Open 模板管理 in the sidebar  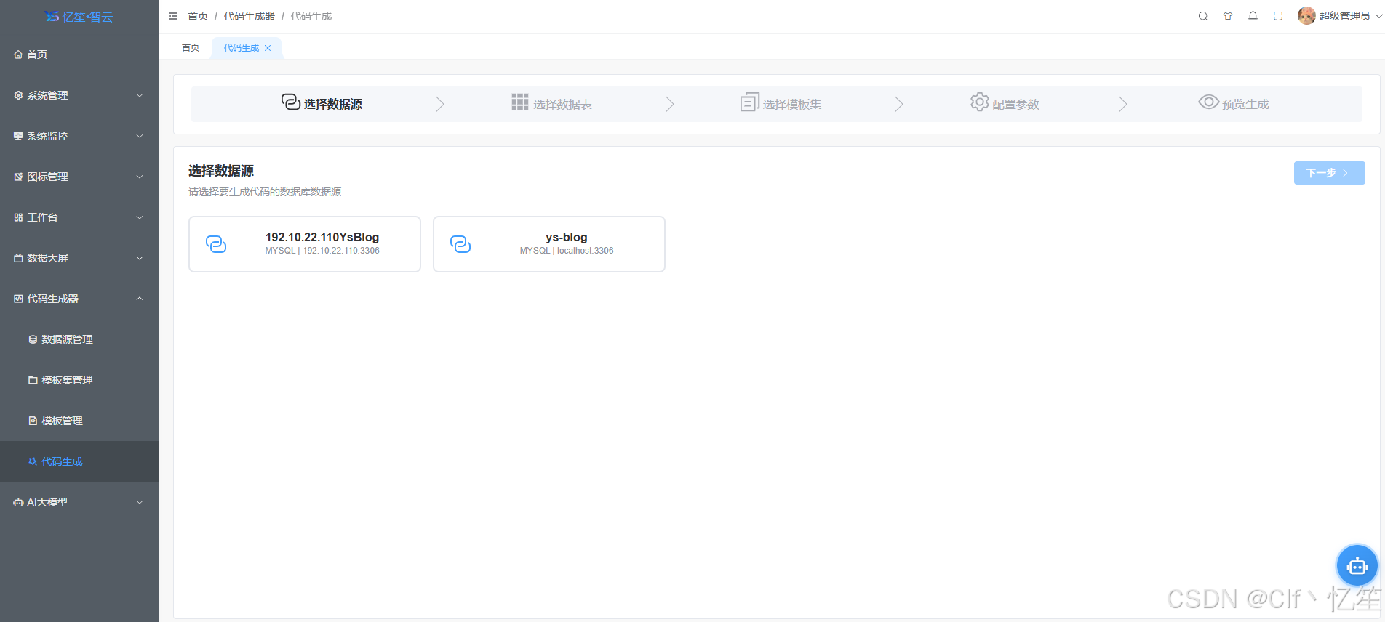coord(79,421)
